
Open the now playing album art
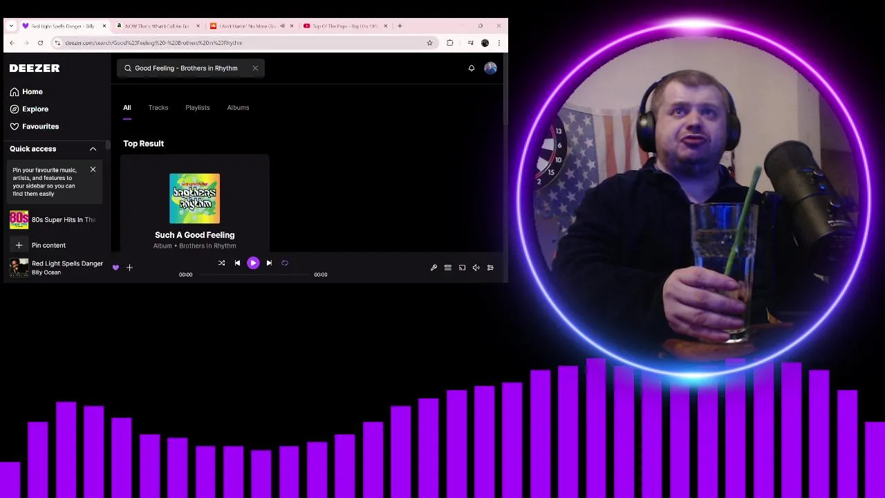[x=19, y=268]
